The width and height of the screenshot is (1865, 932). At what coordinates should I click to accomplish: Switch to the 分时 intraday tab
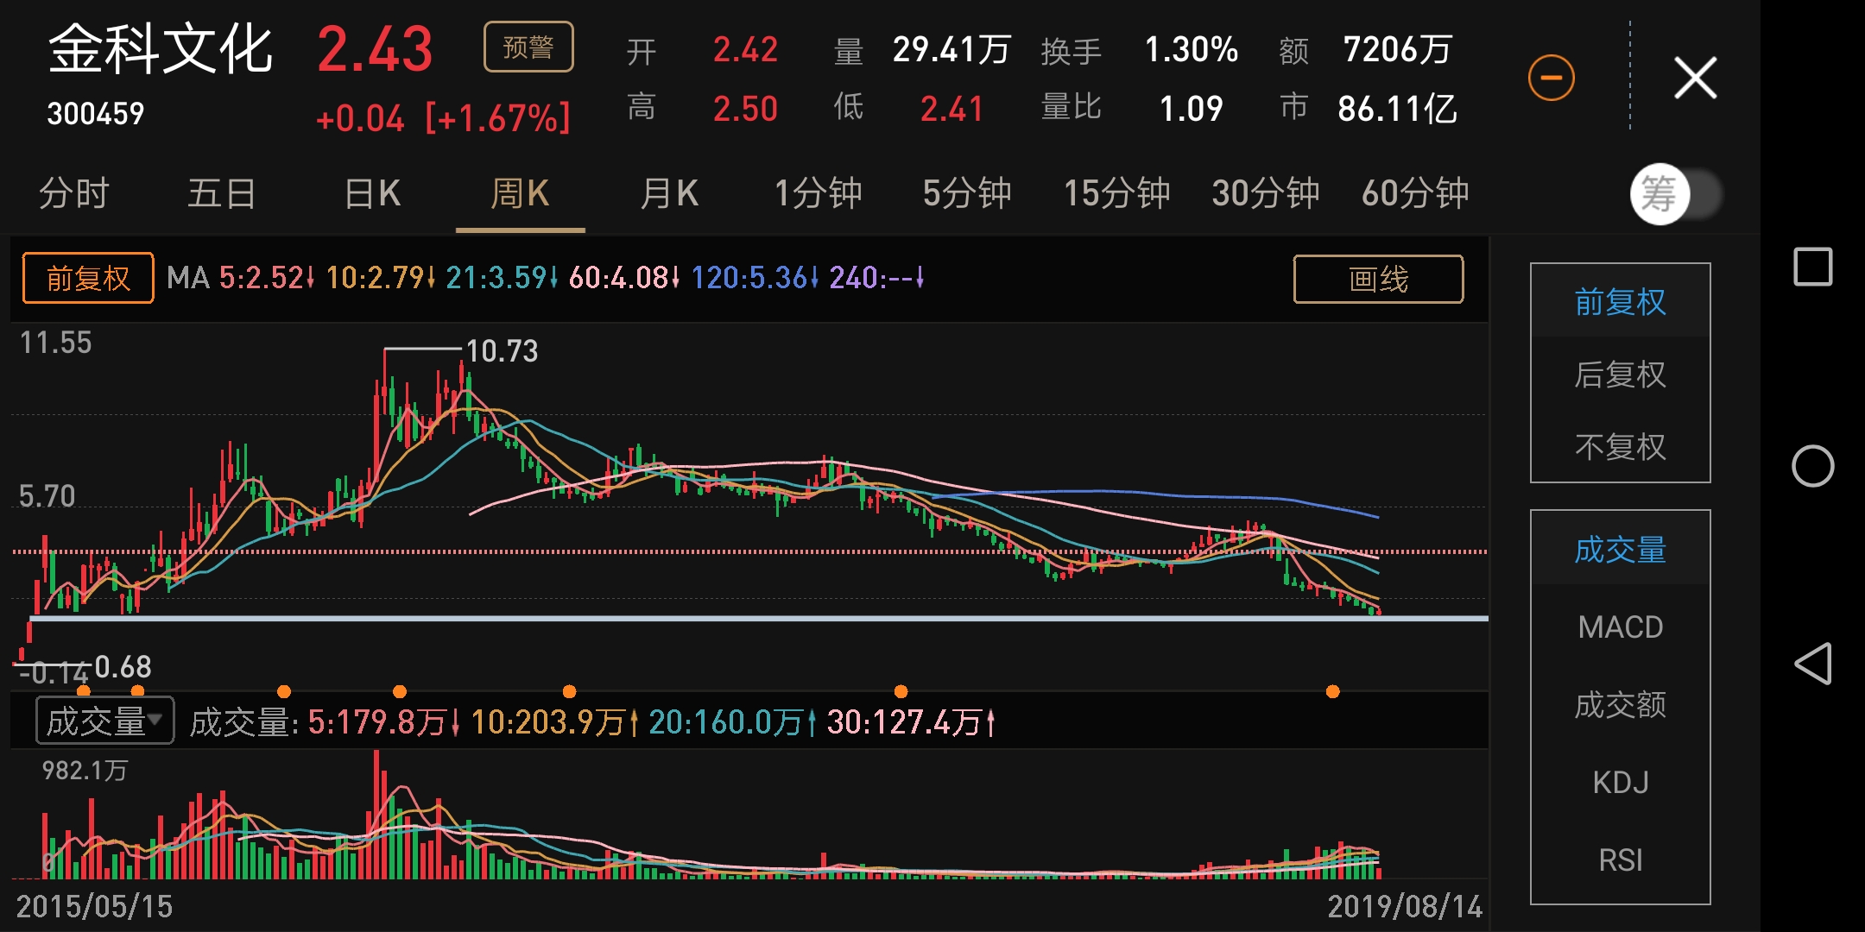click(73, 194)
